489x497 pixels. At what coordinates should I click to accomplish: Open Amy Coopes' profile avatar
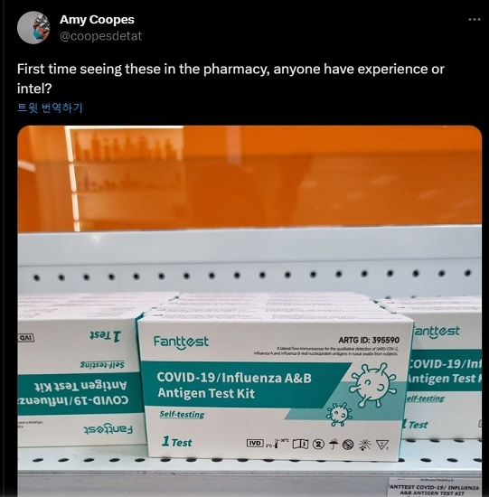33,28
